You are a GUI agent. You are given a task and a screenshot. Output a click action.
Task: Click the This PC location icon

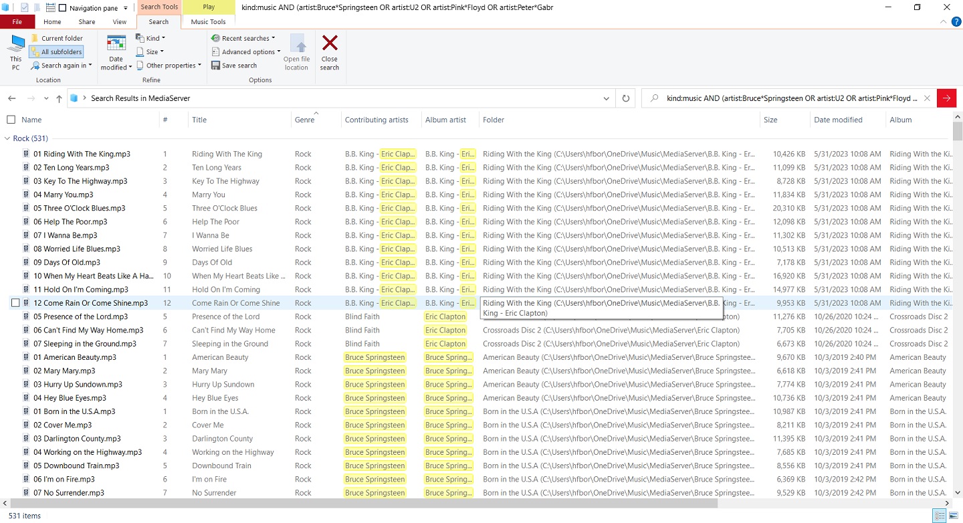click(15, 52)
